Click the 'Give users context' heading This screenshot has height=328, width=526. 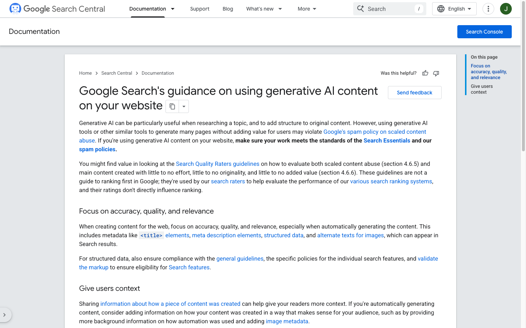coord(110,289)
